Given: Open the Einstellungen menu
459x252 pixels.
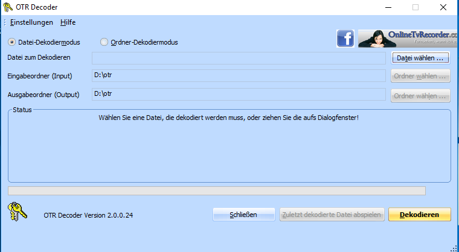Looking at the screenshot, I should 31,22.
